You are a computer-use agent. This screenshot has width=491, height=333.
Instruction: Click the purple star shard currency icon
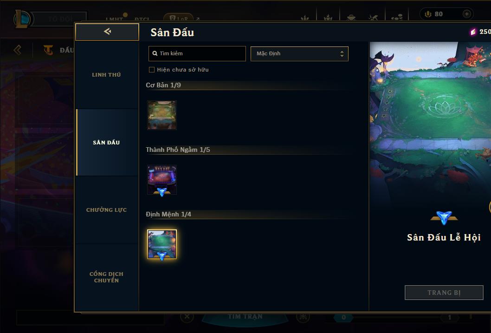[x=473, y=32]
